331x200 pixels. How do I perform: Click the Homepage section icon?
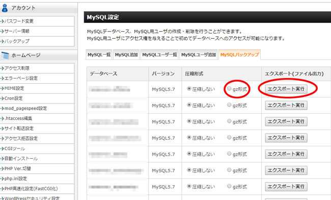pos(5,56)
